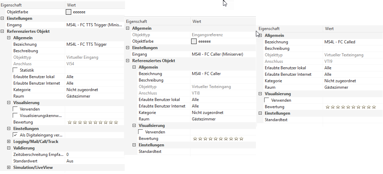383x174 pixels.
Task: Uncheck the Als Digitaleingang verwenden checkbox
Action: (x=15, y=135)
